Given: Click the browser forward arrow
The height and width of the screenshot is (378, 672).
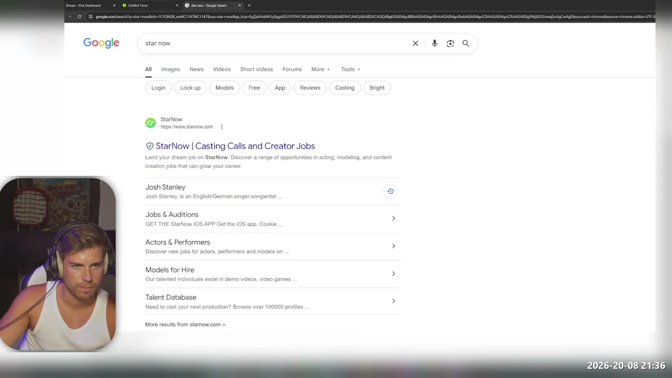Looking at the screenshot, I should pos(70,16).
